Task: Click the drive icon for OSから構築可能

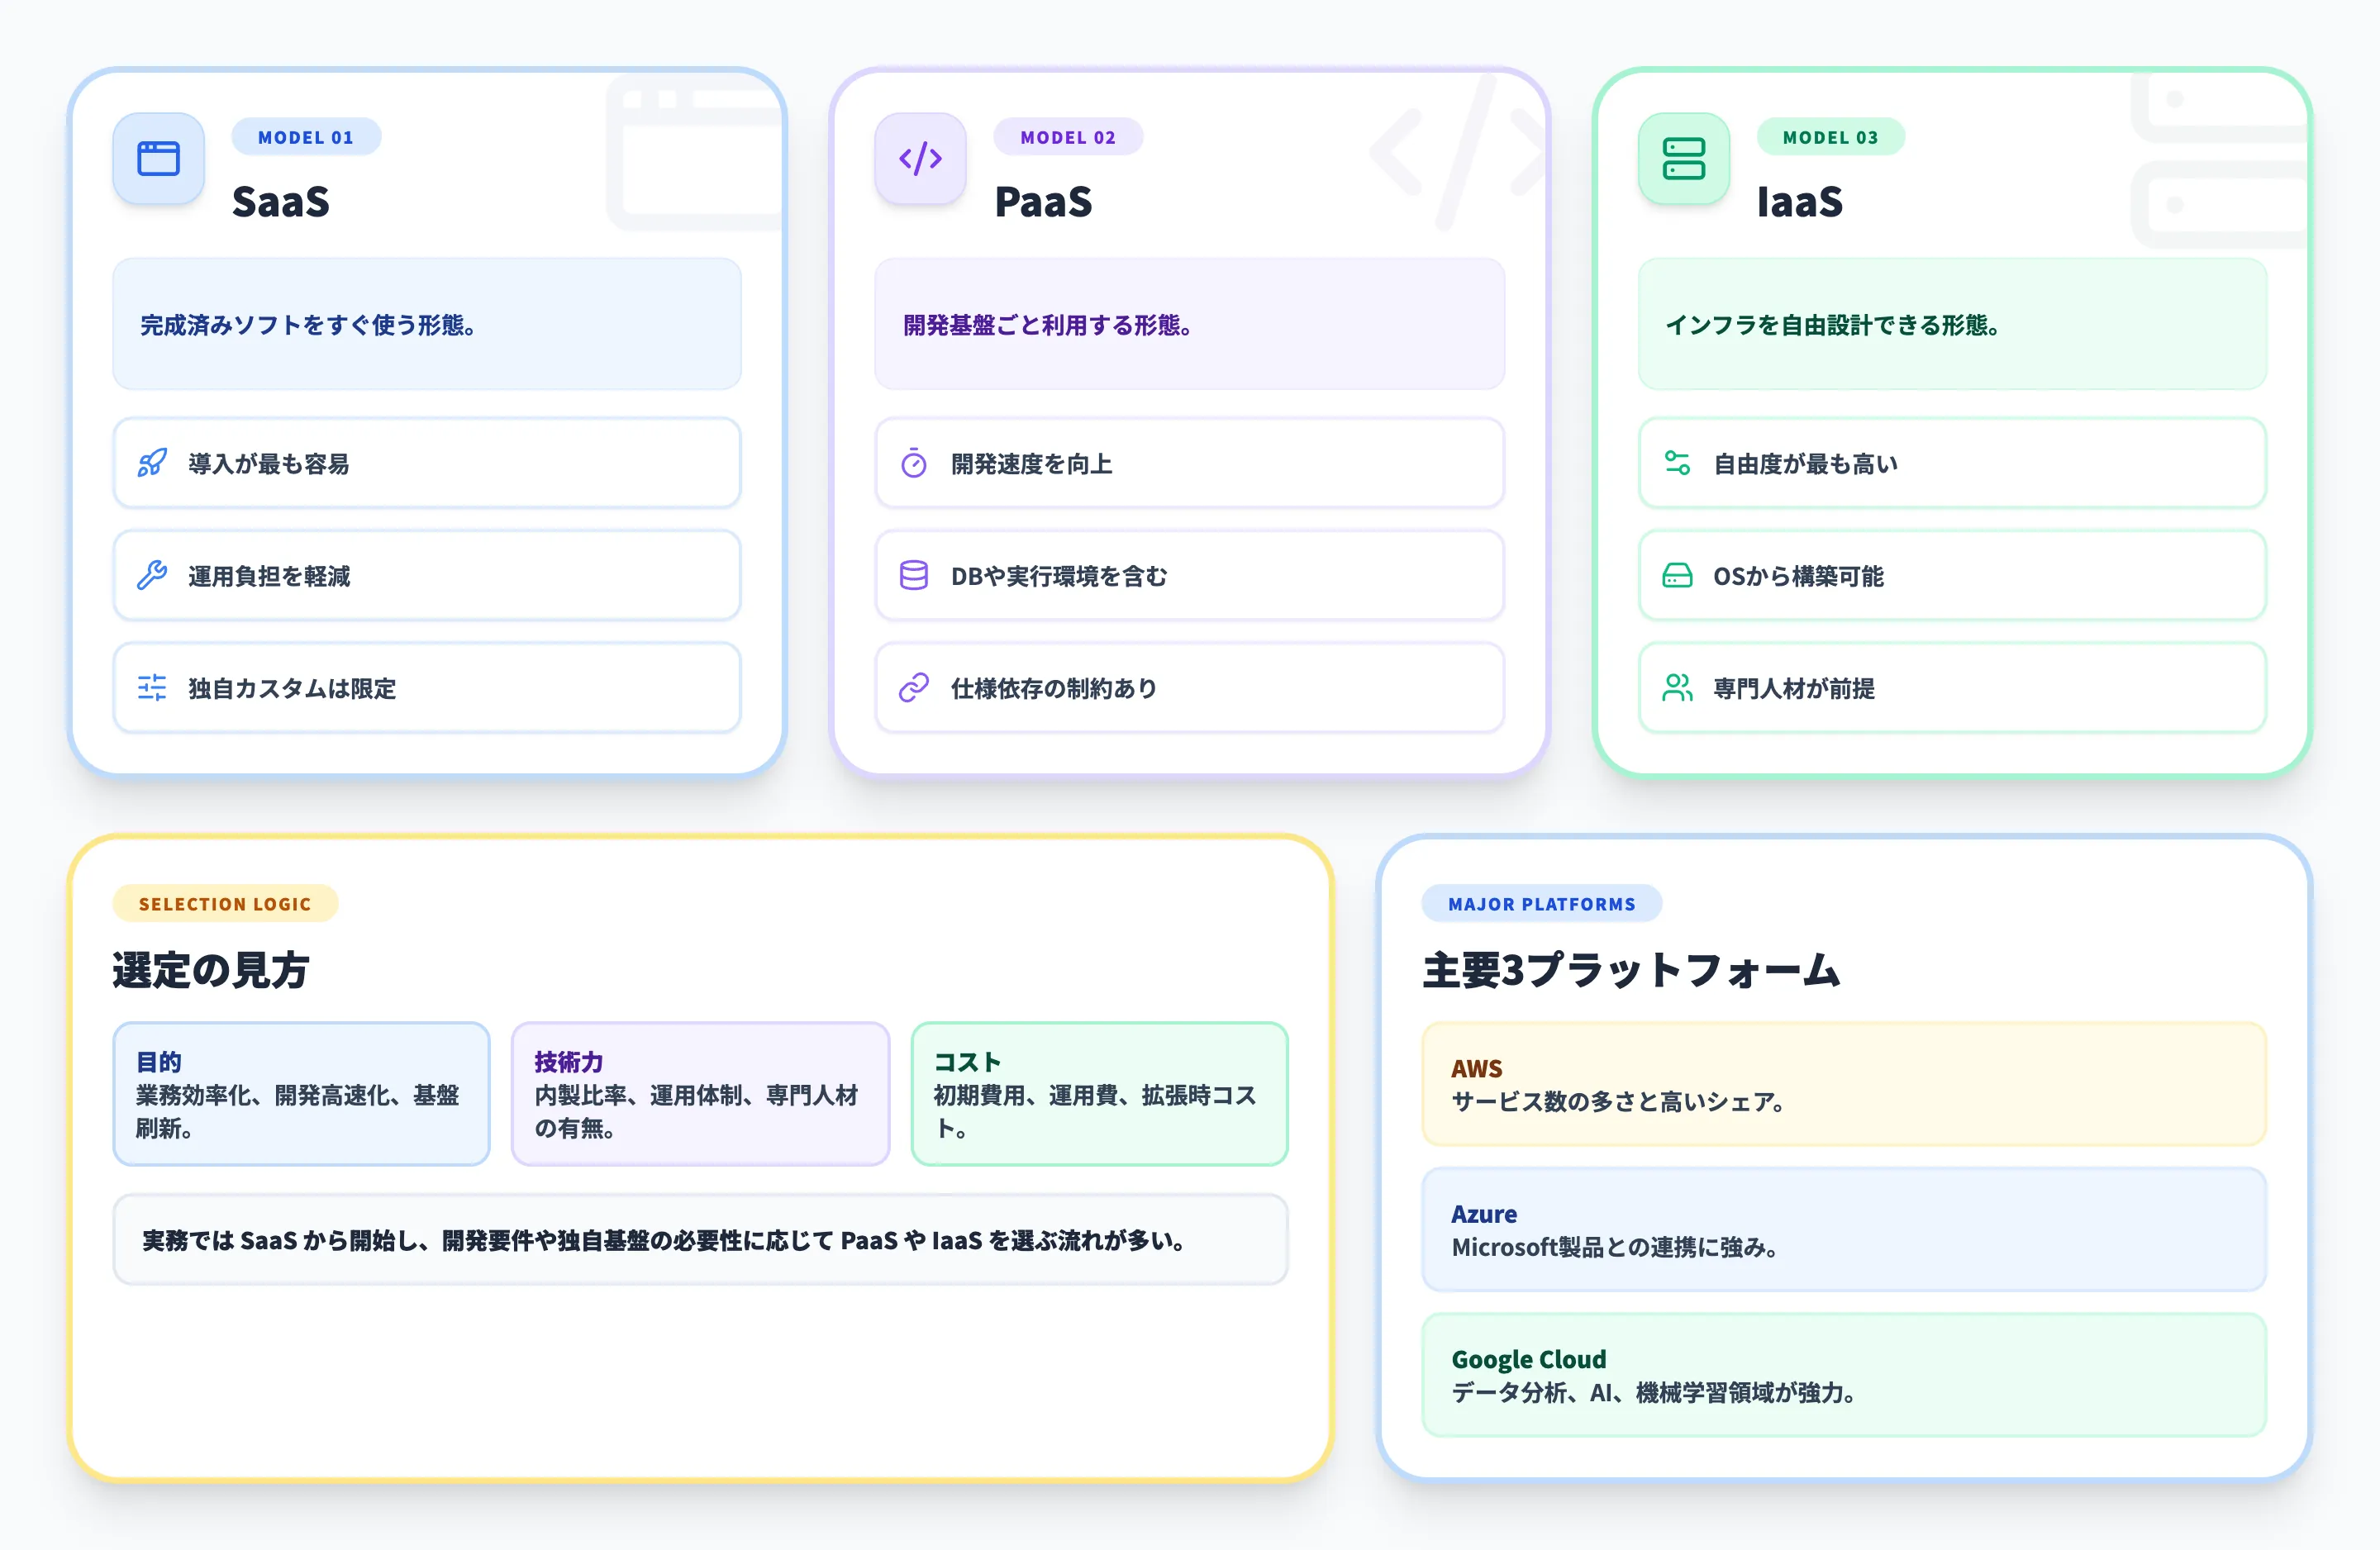Action: pyautogui.click(x=1678, y=576)
